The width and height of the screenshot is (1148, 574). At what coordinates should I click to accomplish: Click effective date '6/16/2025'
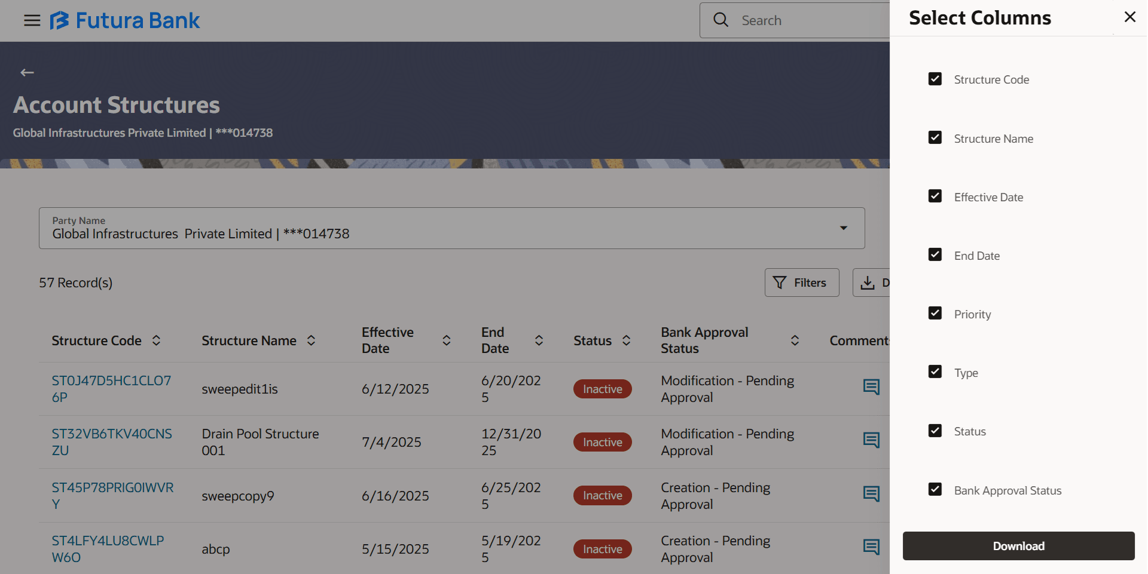(x=395, y=496)
